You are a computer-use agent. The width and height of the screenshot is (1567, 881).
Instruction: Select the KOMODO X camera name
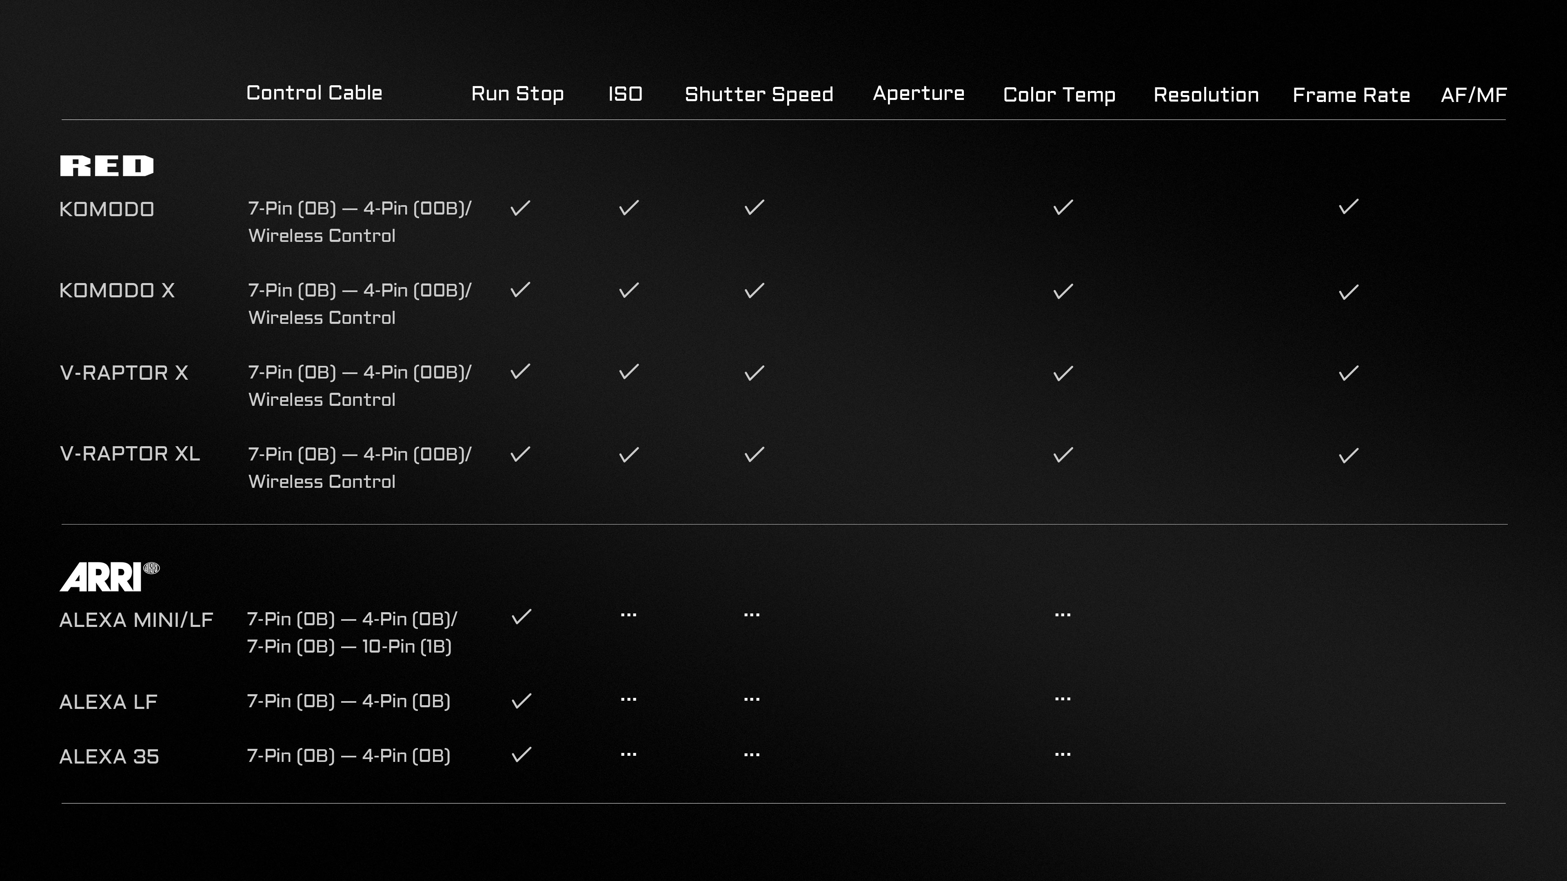(117, 291)
